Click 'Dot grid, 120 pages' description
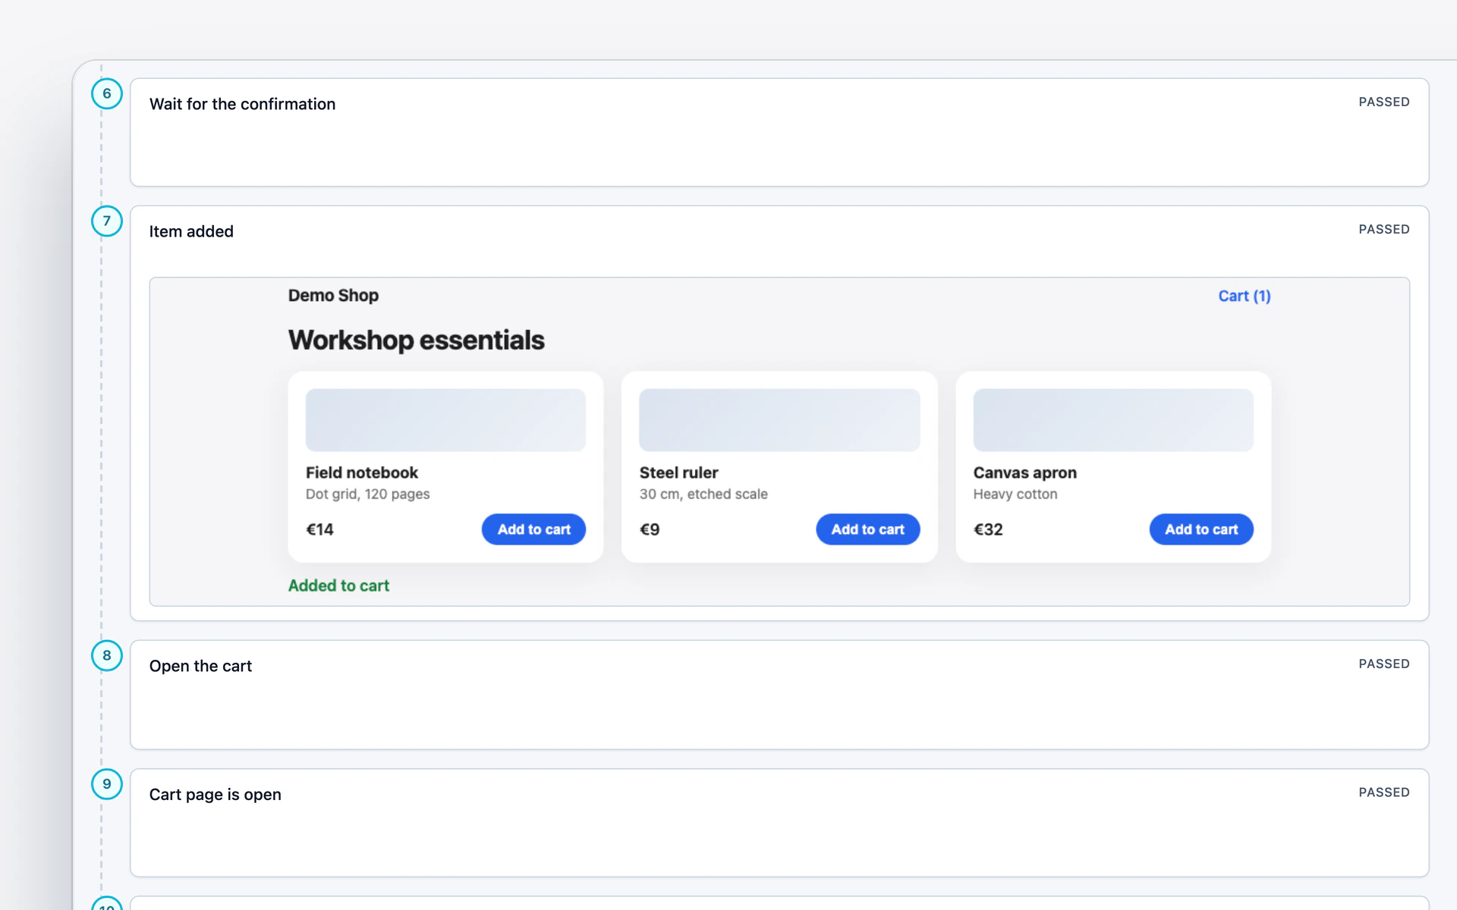The width and height of the screenshot is (1457, 910). click(x=367, y=494)
